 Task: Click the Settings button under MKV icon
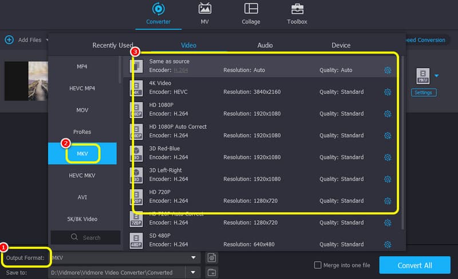[x=424, y=93]
